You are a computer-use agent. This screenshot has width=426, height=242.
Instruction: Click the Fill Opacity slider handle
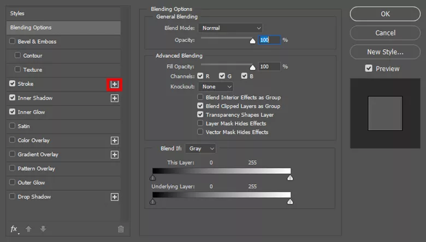coord(252,67)
